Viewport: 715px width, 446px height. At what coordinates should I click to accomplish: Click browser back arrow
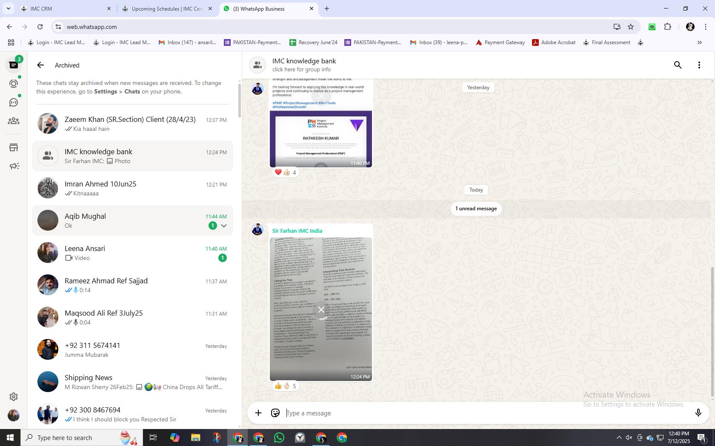[x=9, y=27]
